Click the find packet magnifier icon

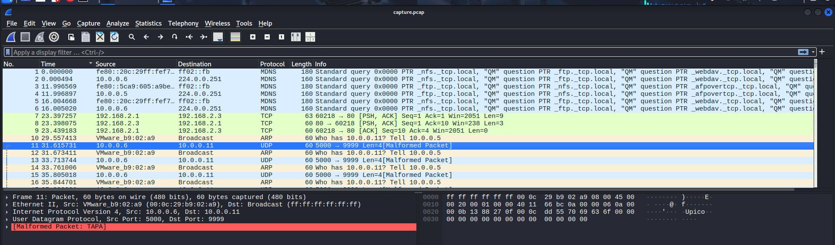click(132, 37)
